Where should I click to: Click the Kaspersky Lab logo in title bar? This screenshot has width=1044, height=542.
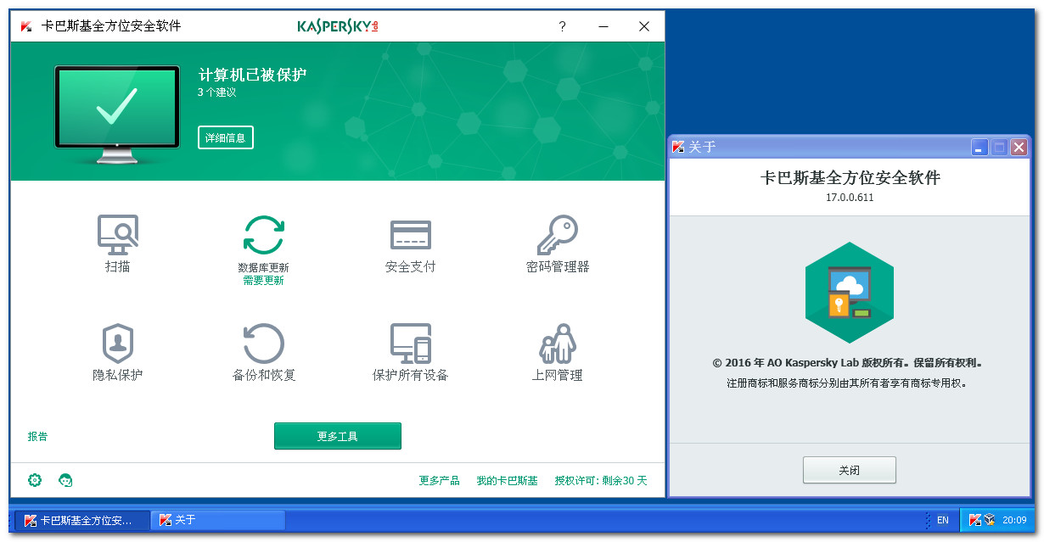pos(338,26)
